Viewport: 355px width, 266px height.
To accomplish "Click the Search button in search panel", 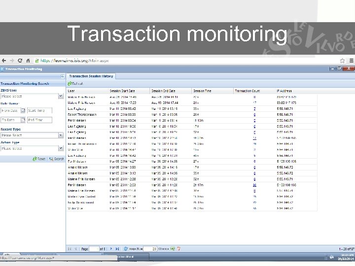I will coord(57,159).
